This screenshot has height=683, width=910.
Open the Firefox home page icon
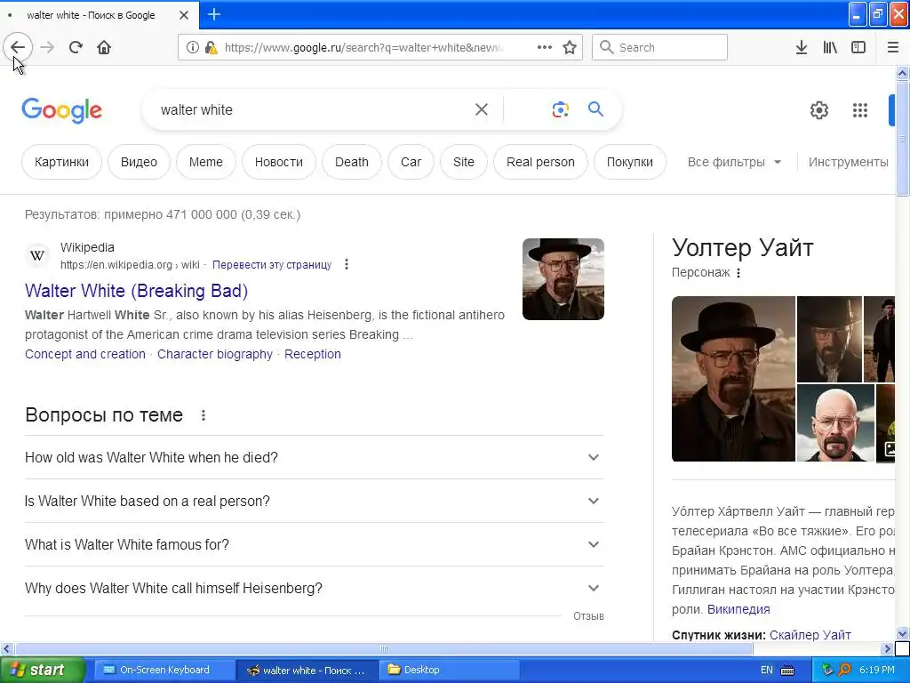[104, 47]
